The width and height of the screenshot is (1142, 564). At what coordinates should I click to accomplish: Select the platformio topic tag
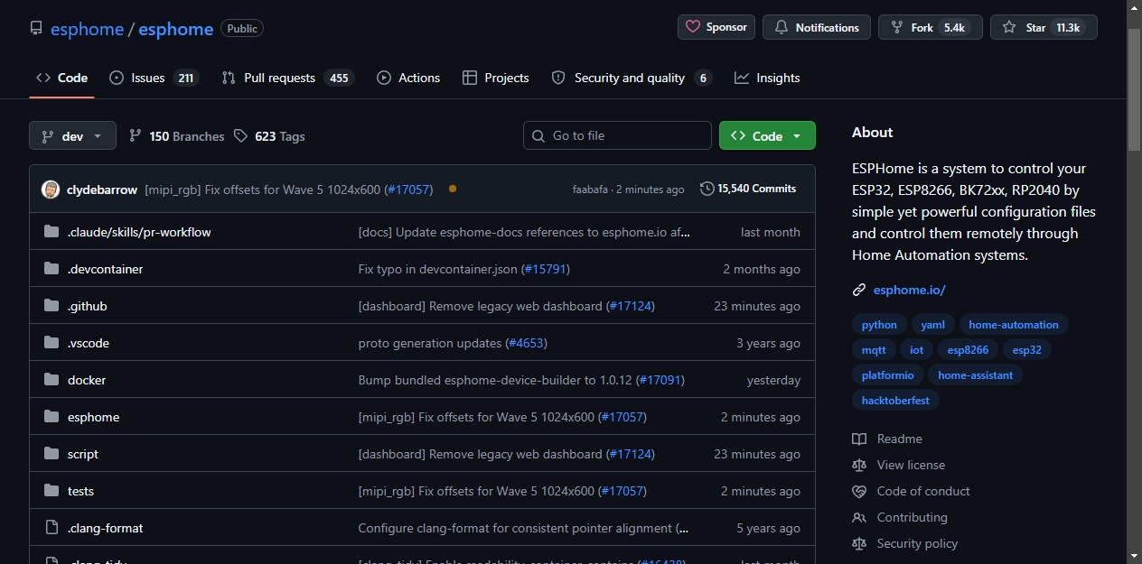888,375
